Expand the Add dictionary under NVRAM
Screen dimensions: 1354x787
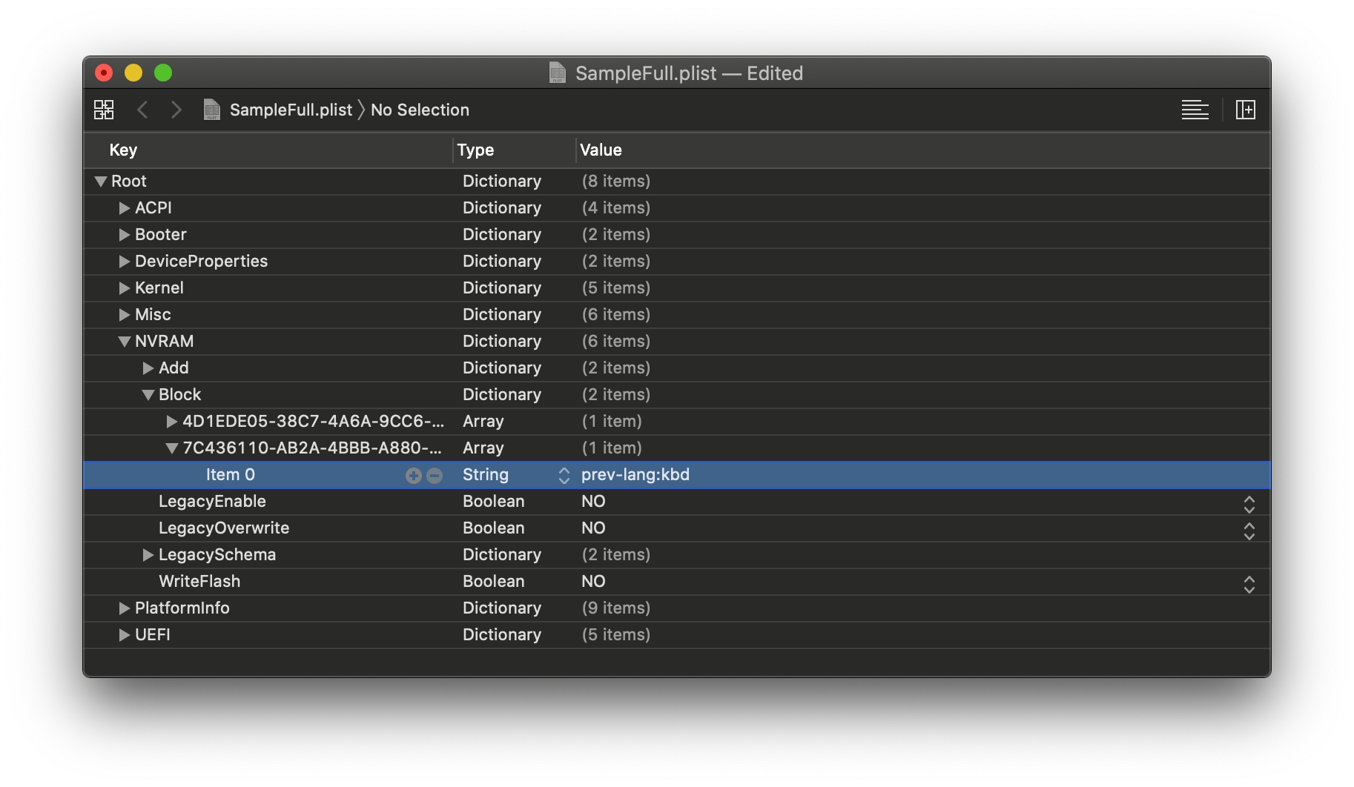(x=148, y=368)
